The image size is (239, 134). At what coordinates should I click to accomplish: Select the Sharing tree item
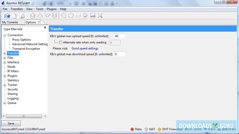[13, 94]
